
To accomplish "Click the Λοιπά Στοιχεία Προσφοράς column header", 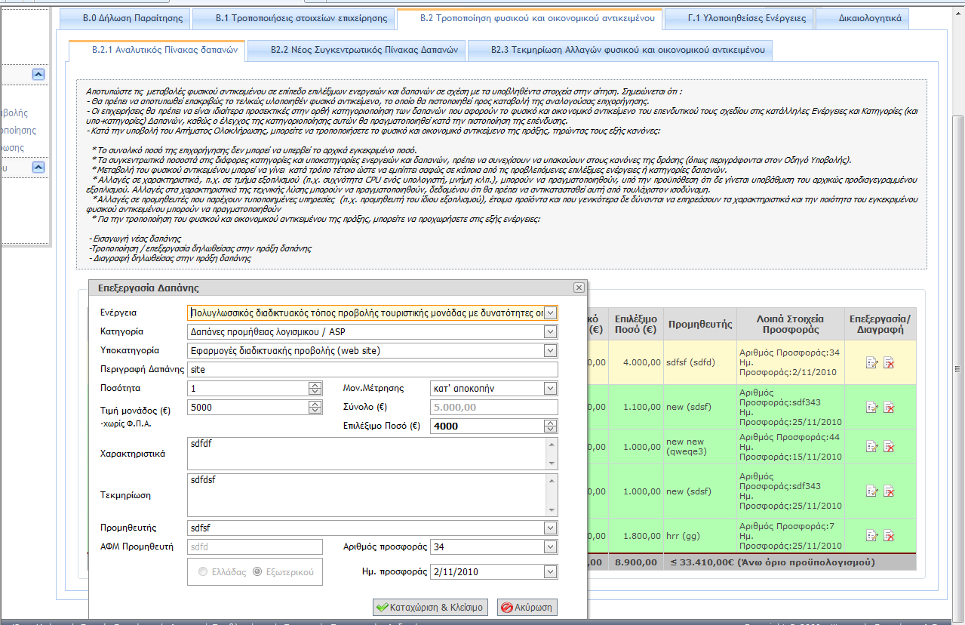I will [x=791, y=324].
